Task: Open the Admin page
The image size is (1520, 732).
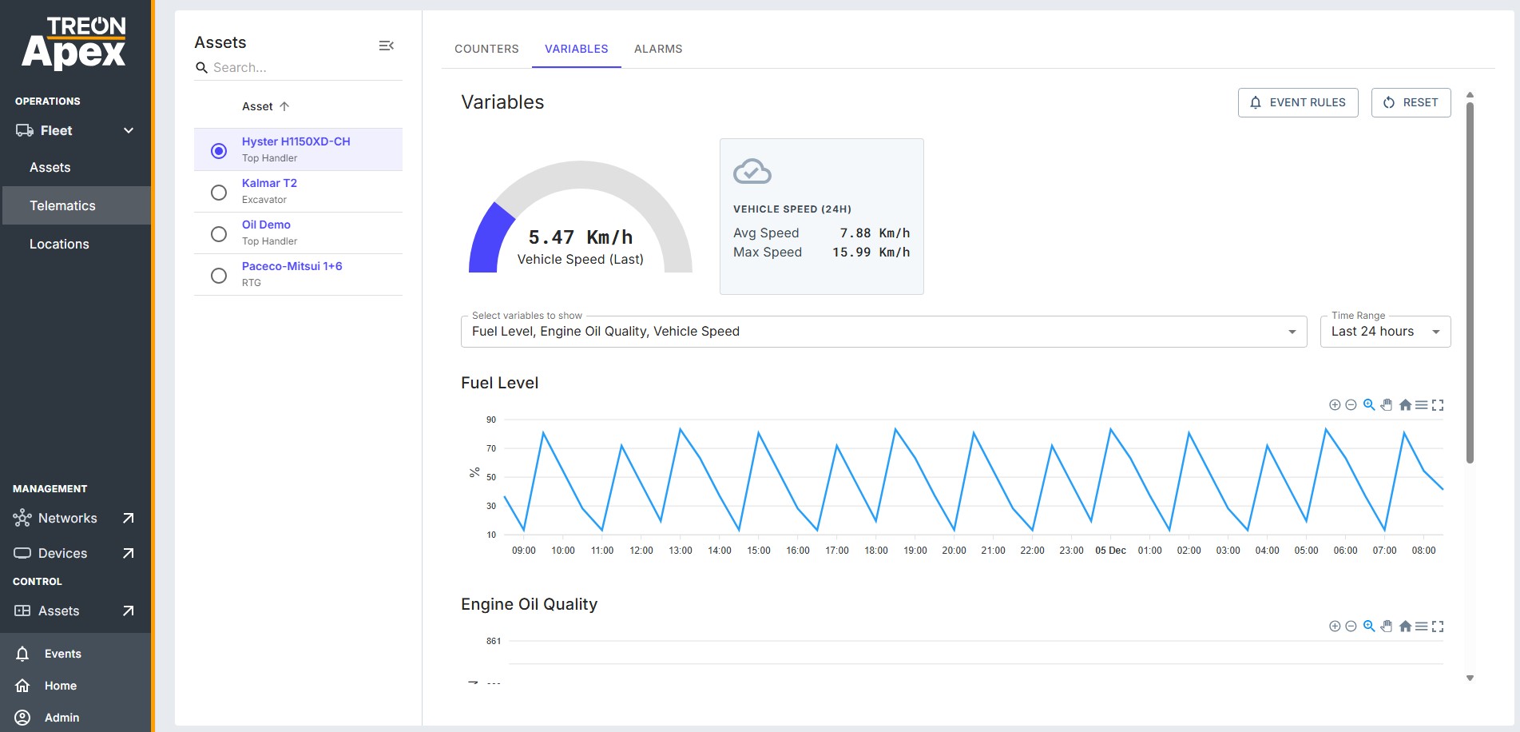Action: coord(62,718)
